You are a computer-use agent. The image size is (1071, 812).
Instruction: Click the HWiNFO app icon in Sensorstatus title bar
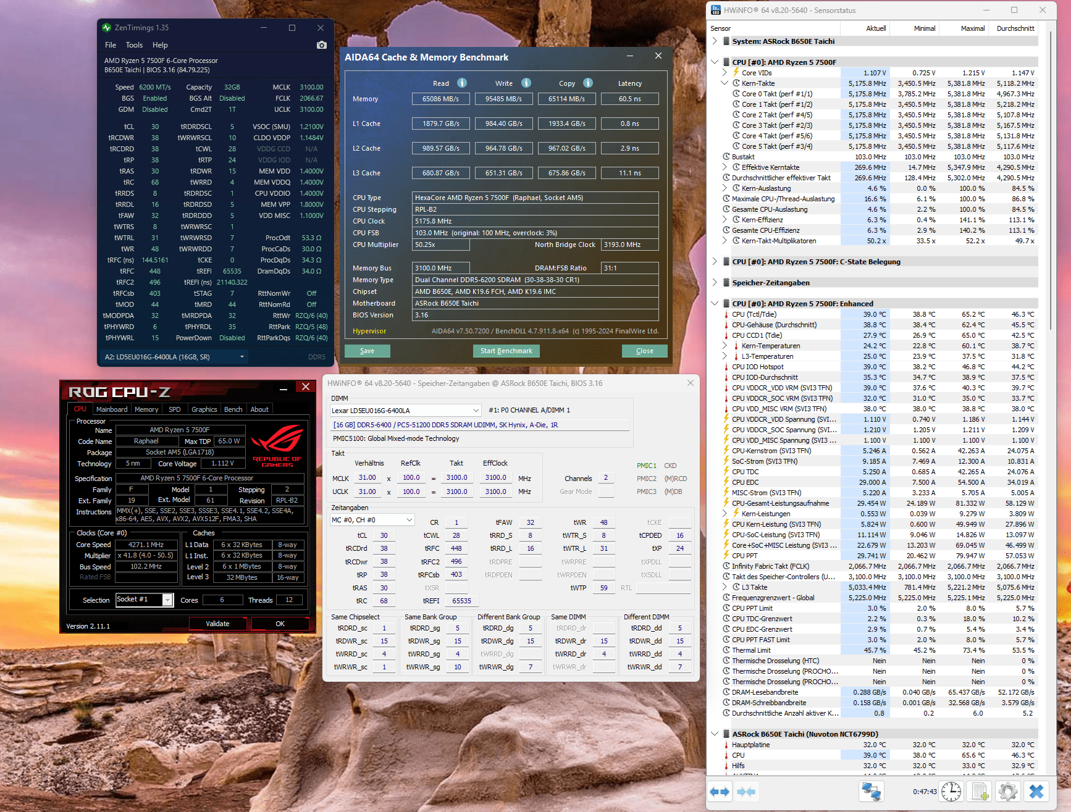(716, 10)
